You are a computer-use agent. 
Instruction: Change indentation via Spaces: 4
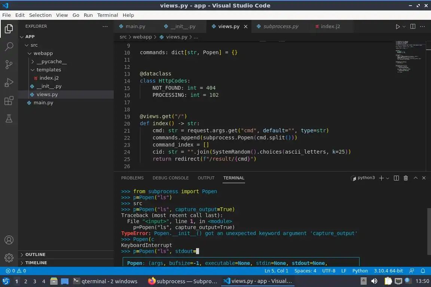click(x=305, y=271)
